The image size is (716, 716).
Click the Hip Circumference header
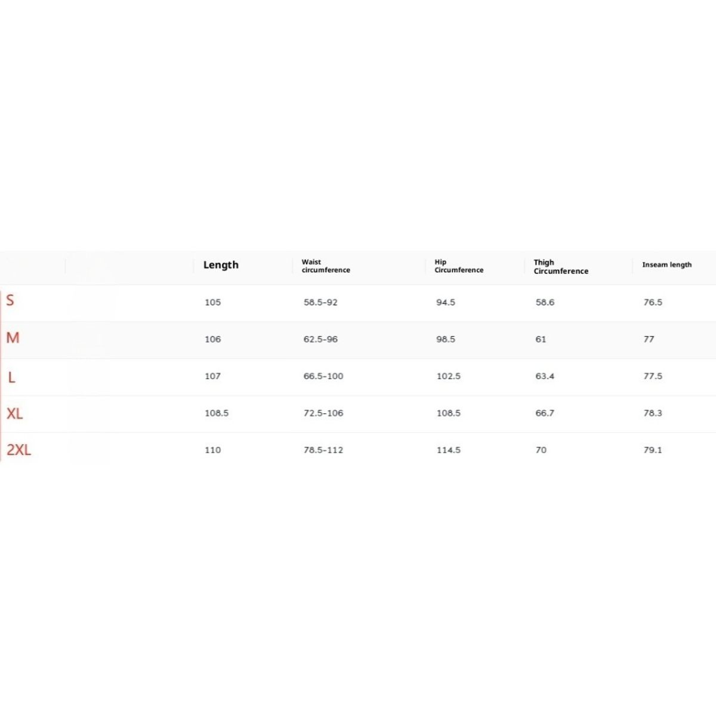click(x=459, y=266)
